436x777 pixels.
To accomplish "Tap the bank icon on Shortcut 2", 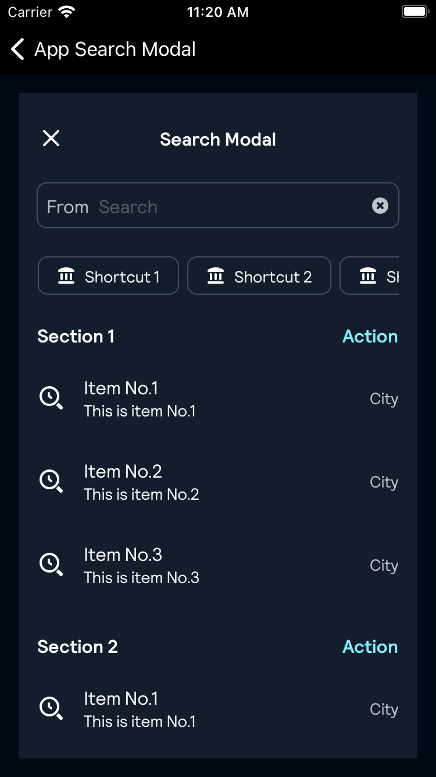I will pyautogui.click(x=216, y=276).
